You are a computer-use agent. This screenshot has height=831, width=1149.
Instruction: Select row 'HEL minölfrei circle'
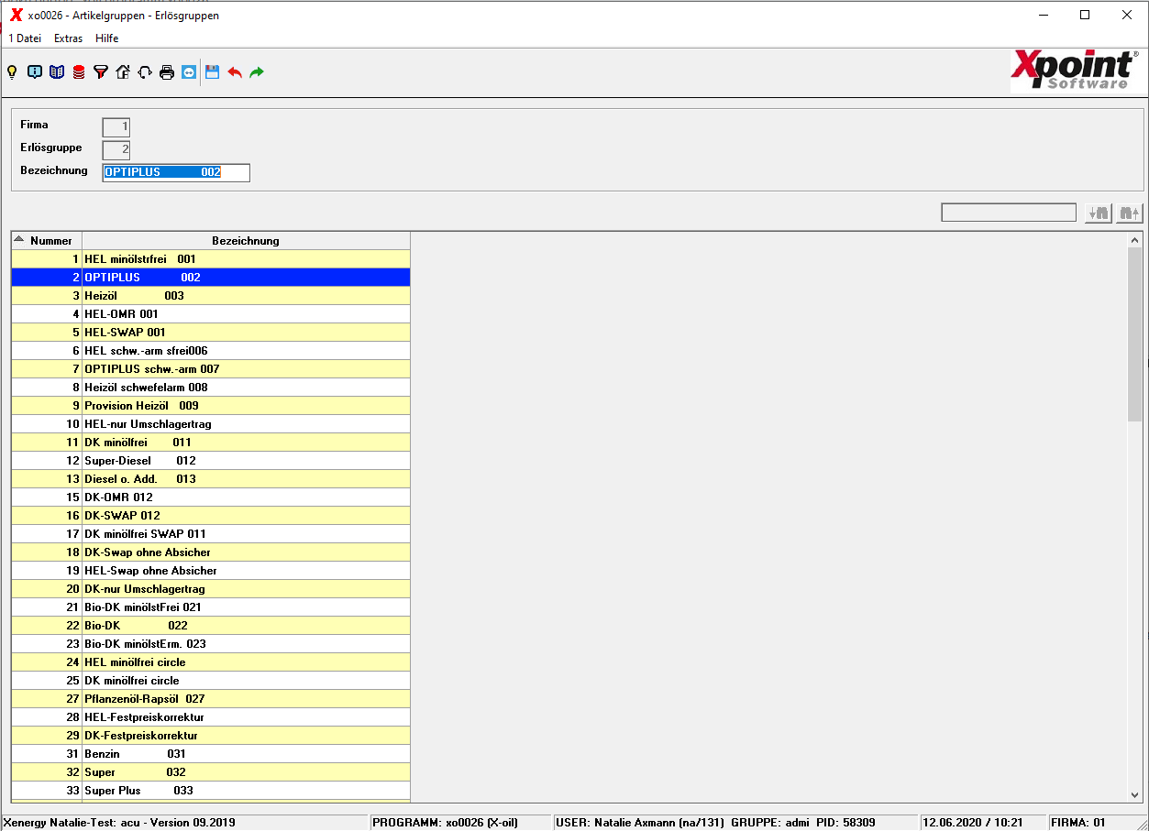point(211,662)
